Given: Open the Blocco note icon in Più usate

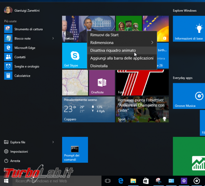Looking at the screenshot, I should tap(8, 38).
